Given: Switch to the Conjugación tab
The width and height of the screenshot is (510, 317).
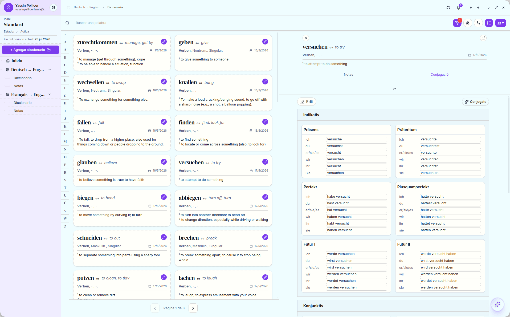Looking at the screenshot, I should [440, 75].
